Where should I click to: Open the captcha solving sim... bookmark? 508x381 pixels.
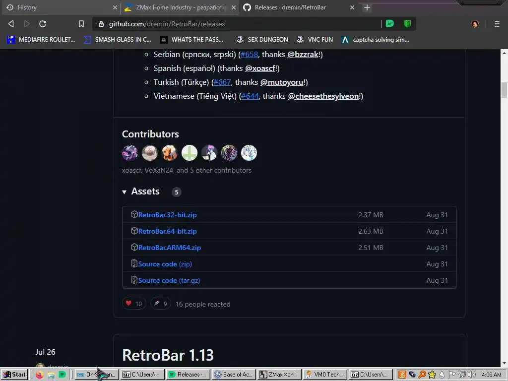(376, 40)
